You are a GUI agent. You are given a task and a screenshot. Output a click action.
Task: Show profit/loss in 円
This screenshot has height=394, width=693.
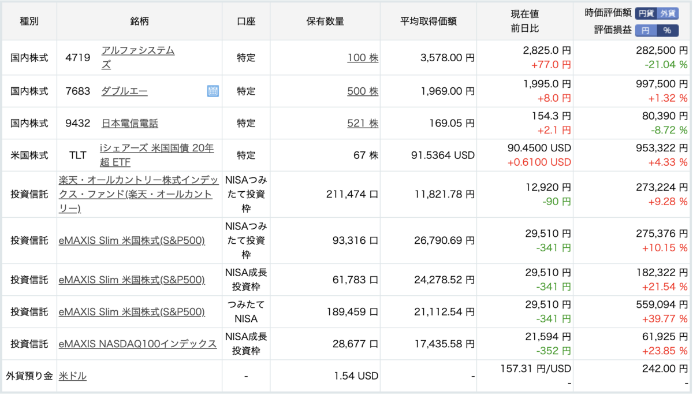(x=646, y=30)
